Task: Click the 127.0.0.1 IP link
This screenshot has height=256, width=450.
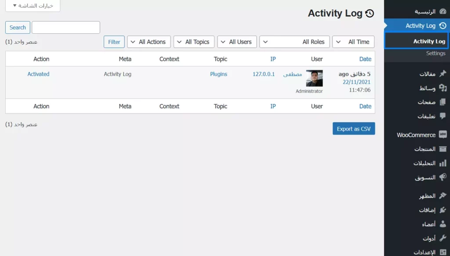Action: [x=264, y=74]
